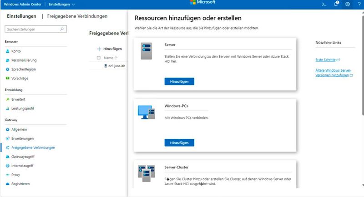364x197 pixels.
Task: Click the Sprache/Region gear icon
Action: coord(7,69)
